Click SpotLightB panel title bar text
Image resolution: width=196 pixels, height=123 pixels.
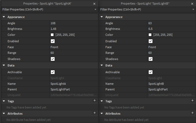145,3
